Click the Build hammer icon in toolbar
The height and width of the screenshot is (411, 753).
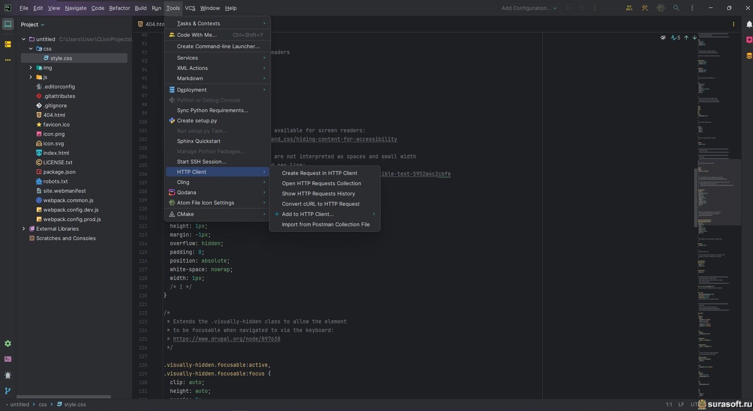(645, 8)
